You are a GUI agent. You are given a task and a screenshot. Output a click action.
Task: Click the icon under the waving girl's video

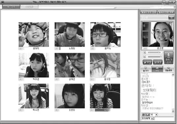coord(92,79)
